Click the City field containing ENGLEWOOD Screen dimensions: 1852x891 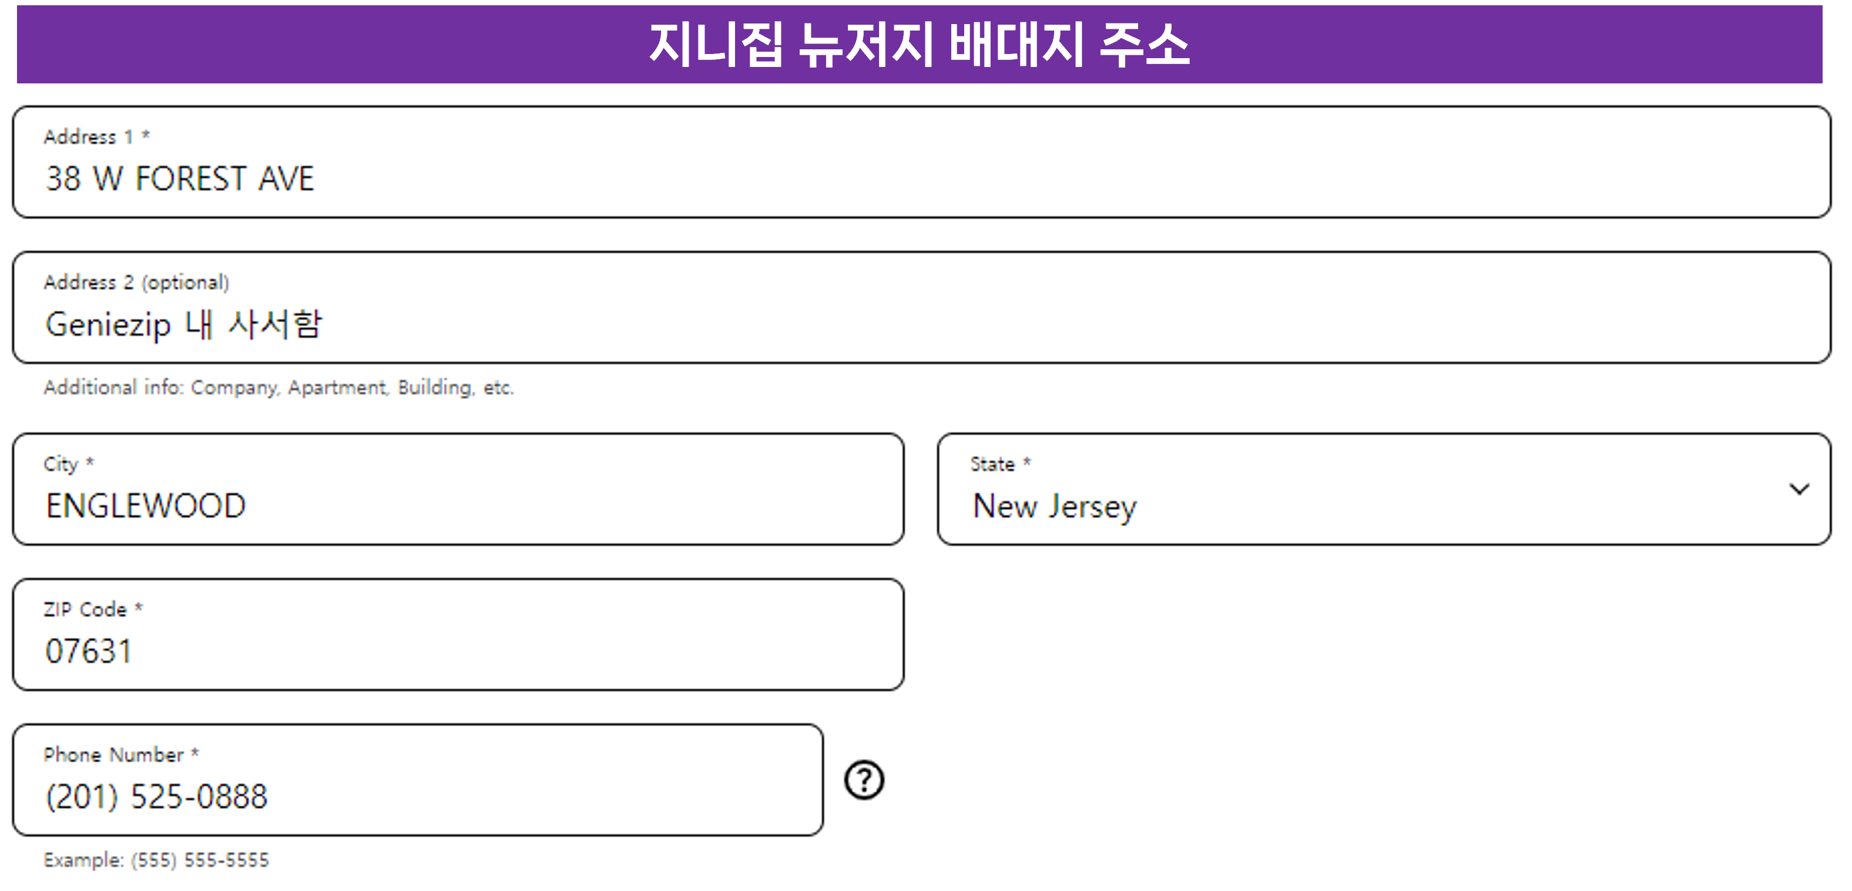[x=458, y=489]
